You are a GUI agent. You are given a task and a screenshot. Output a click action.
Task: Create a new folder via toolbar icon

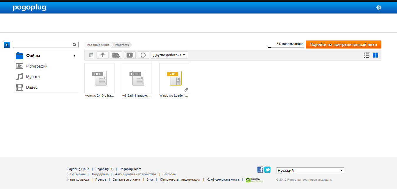click(116, 55)
